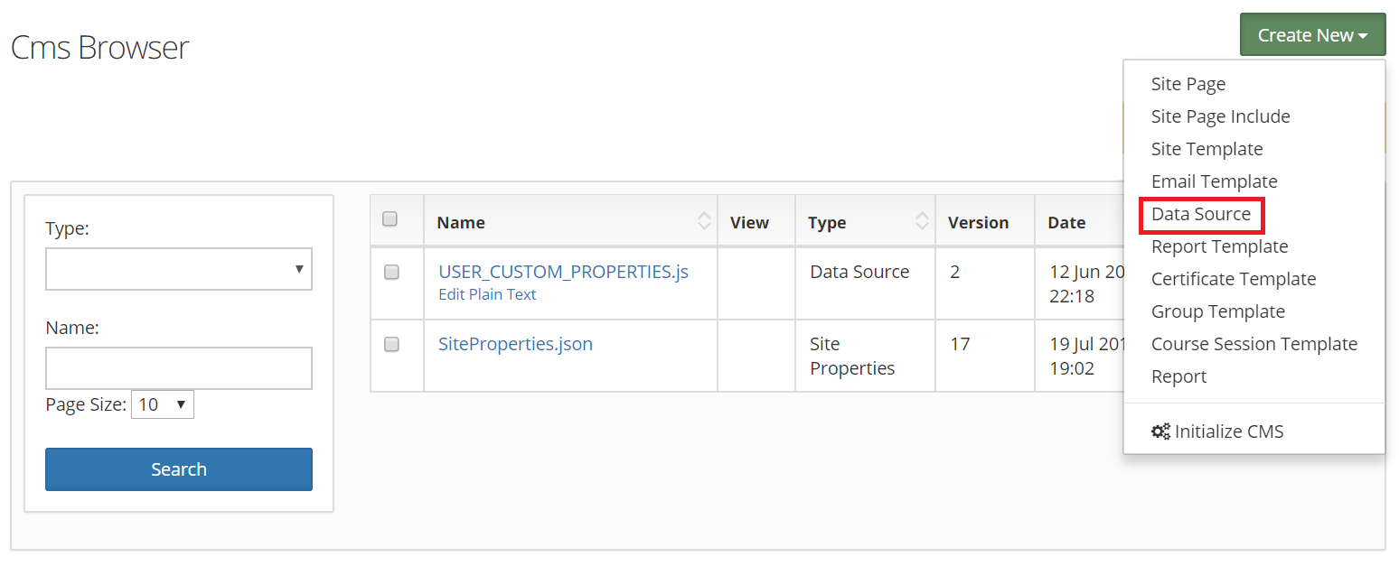Choose Certificate Template from the list
The height and width of the screenshot is (566, 1399).
pos(1233,279)
